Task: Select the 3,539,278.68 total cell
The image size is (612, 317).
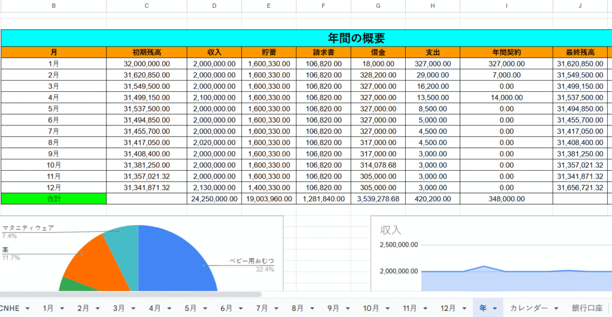Action: coord(378,199)
